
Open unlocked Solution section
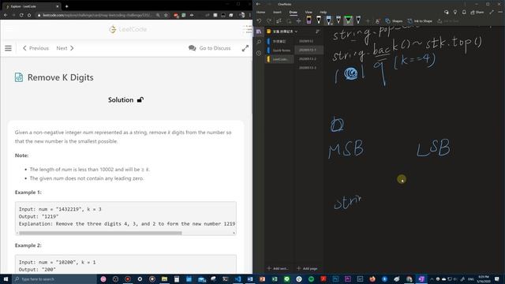pos(125,100)
